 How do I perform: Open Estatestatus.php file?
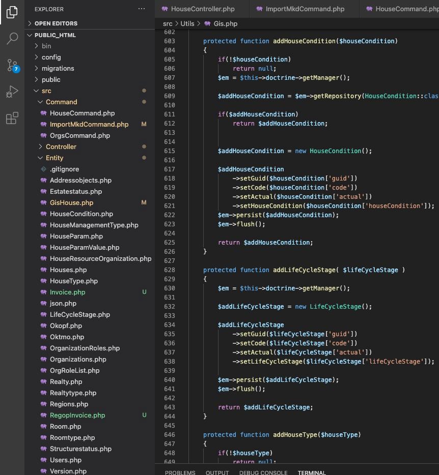click(x=90, y=191)
